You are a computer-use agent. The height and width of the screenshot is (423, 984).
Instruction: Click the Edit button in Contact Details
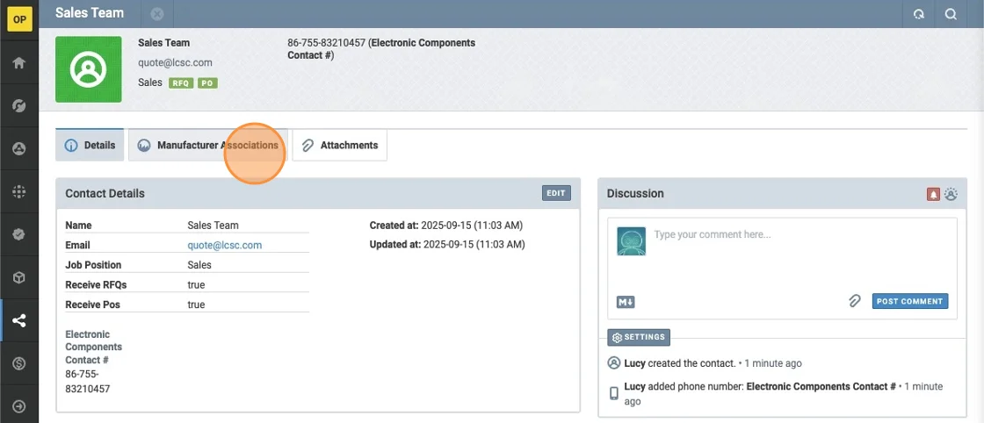tap(556, 193)
